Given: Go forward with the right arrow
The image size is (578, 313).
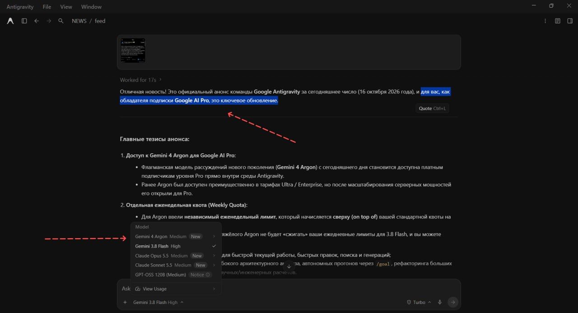Looking at the screenshot, I should pos(49,21).
